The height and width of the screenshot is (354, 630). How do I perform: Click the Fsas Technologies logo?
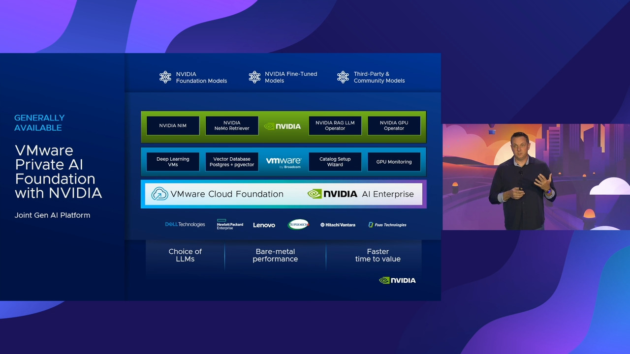[x=387, y=225]
